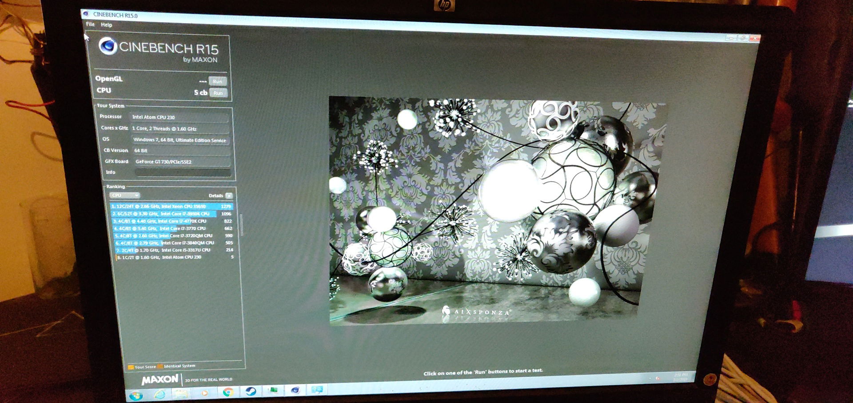Click the Cinebench logo icon in the header

click(108, 46)
